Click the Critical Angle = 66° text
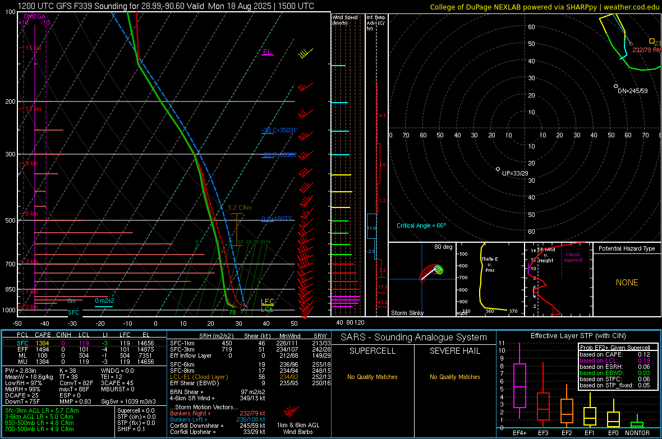Image resolution: width=662 pixels, height=439 pixels. point(421,225)
